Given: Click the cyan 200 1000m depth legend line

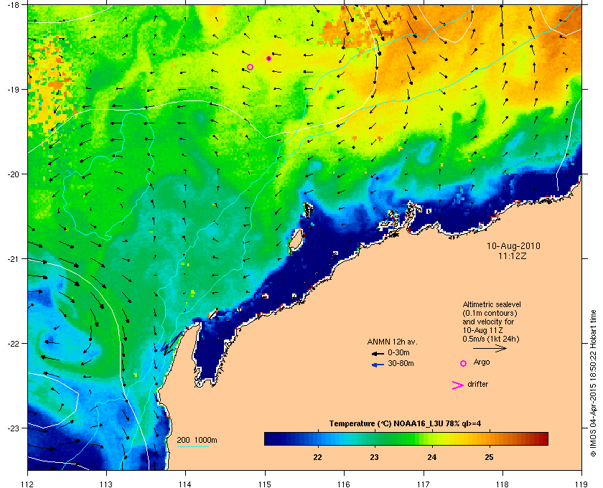Looking at the screenshot, I should pos(192,447).
